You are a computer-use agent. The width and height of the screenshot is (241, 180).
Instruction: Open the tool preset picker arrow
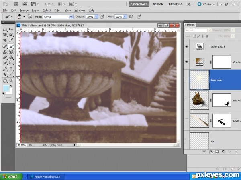point(12,16)
